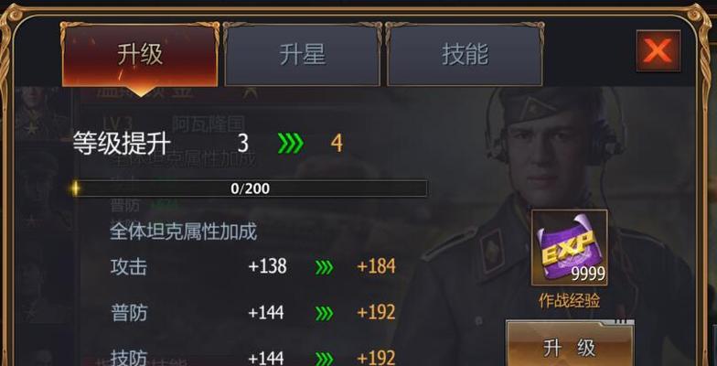
Task: Click the 升级 upgrade button
Action: (569, 346)
